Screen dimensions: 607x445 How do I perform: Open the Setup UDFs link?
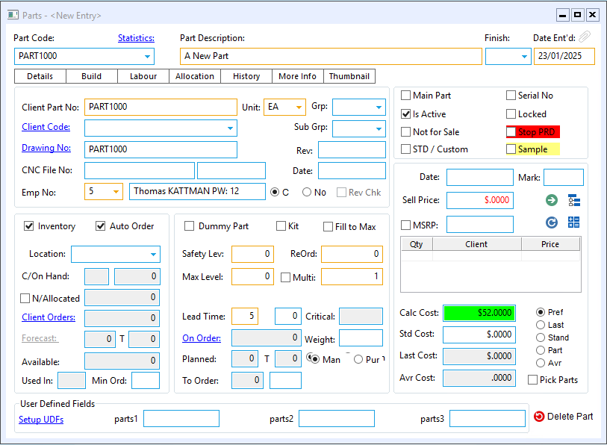pyautogui.click(x=41, y=420)
